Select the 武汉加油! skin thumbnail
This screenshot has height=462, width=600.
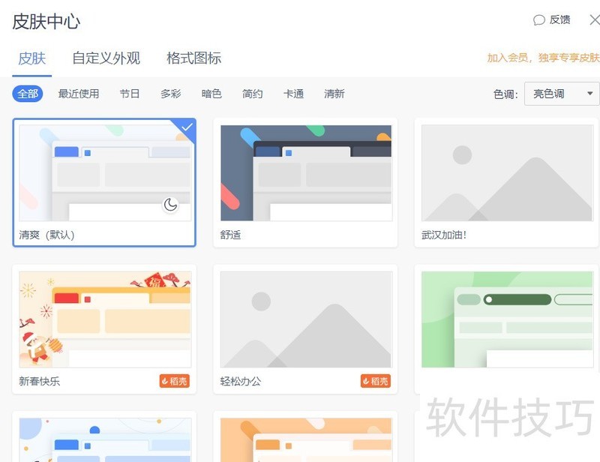(507, 172)
